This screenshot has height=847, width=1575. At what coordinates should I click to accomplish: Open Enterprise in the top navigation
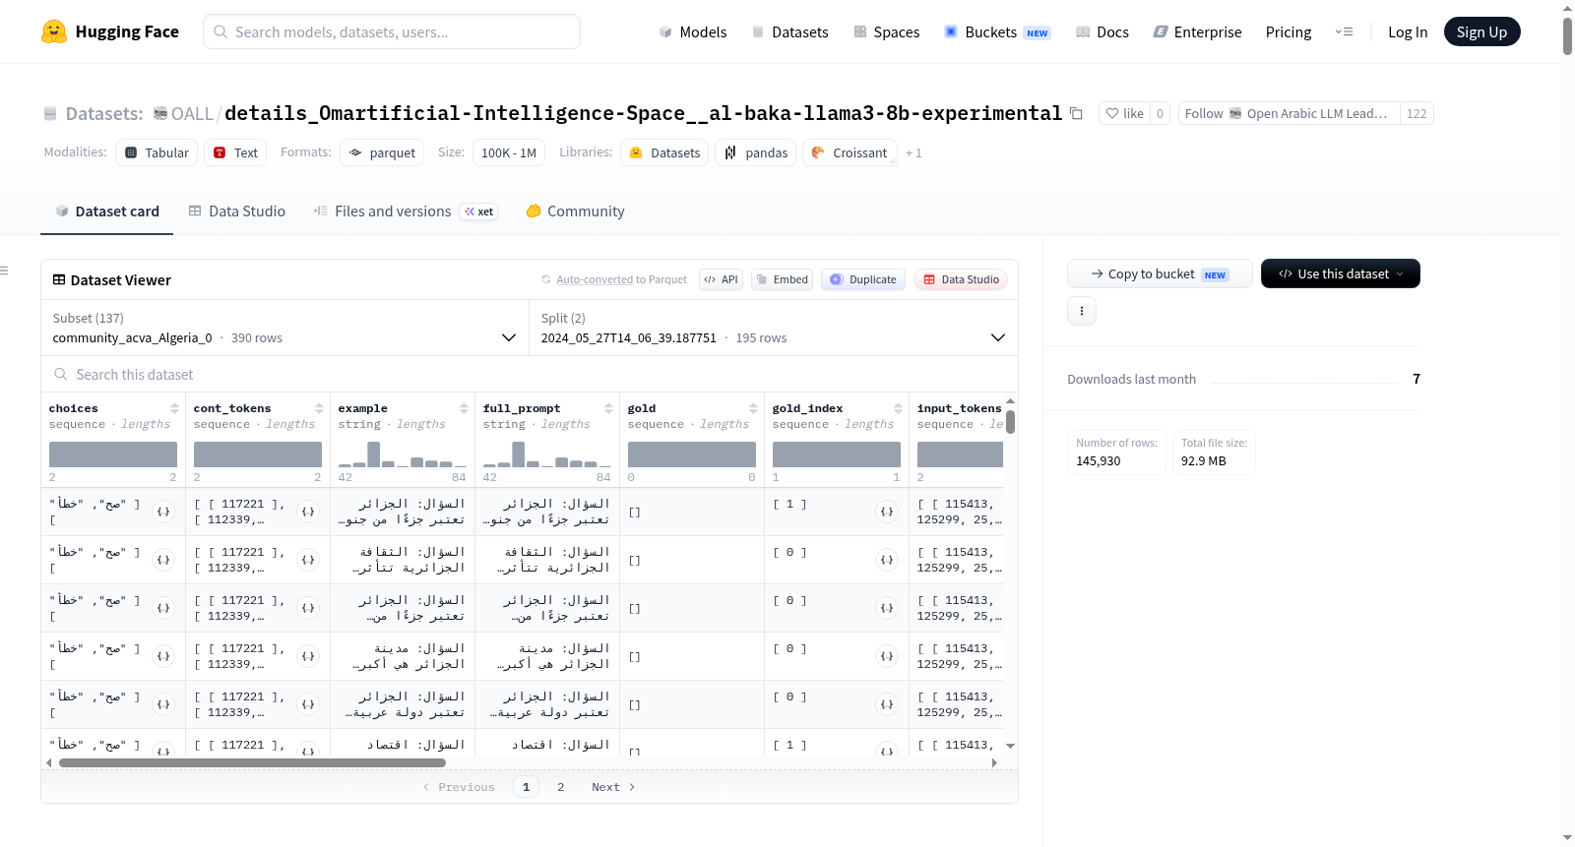[1197, 31]
